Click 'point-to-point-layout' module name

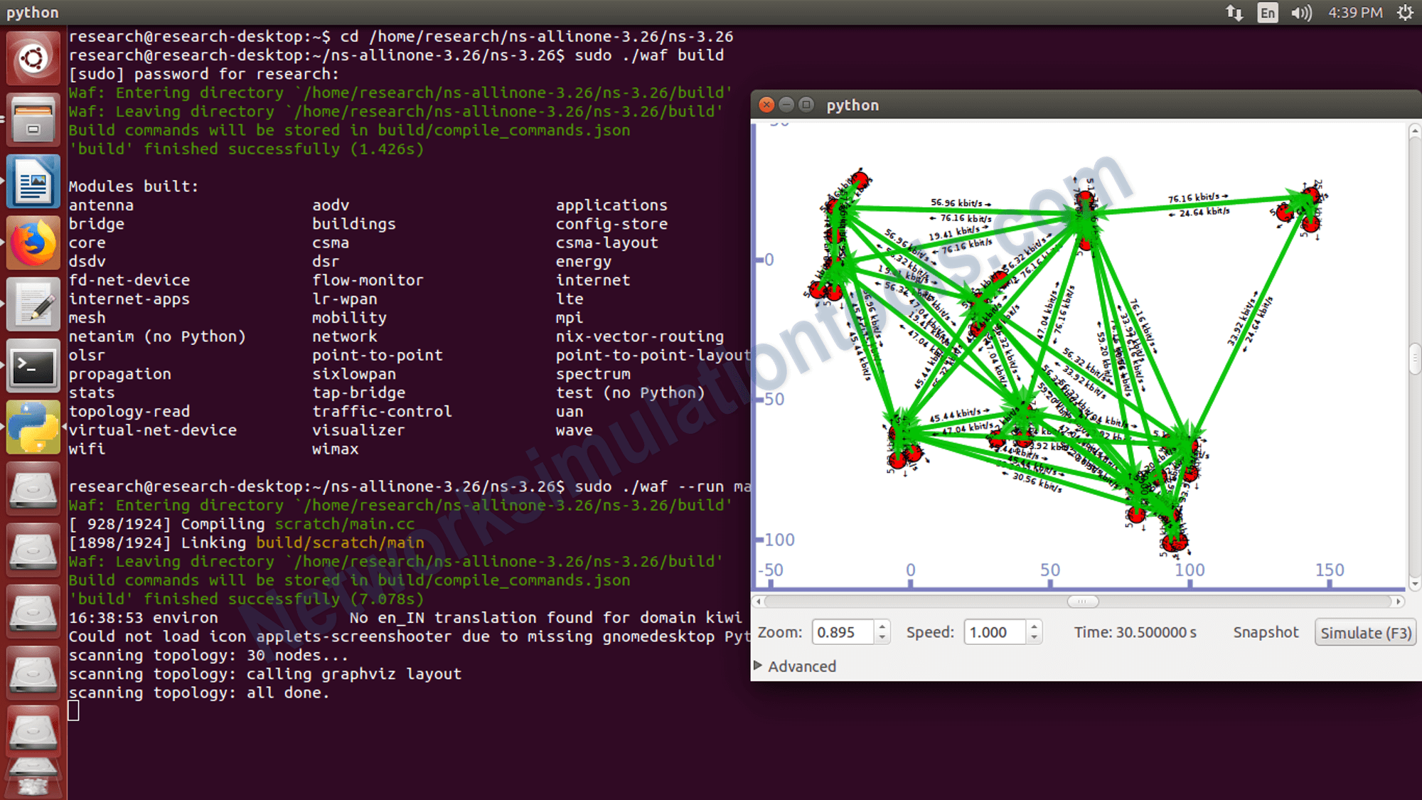click(x=653, y=356)
